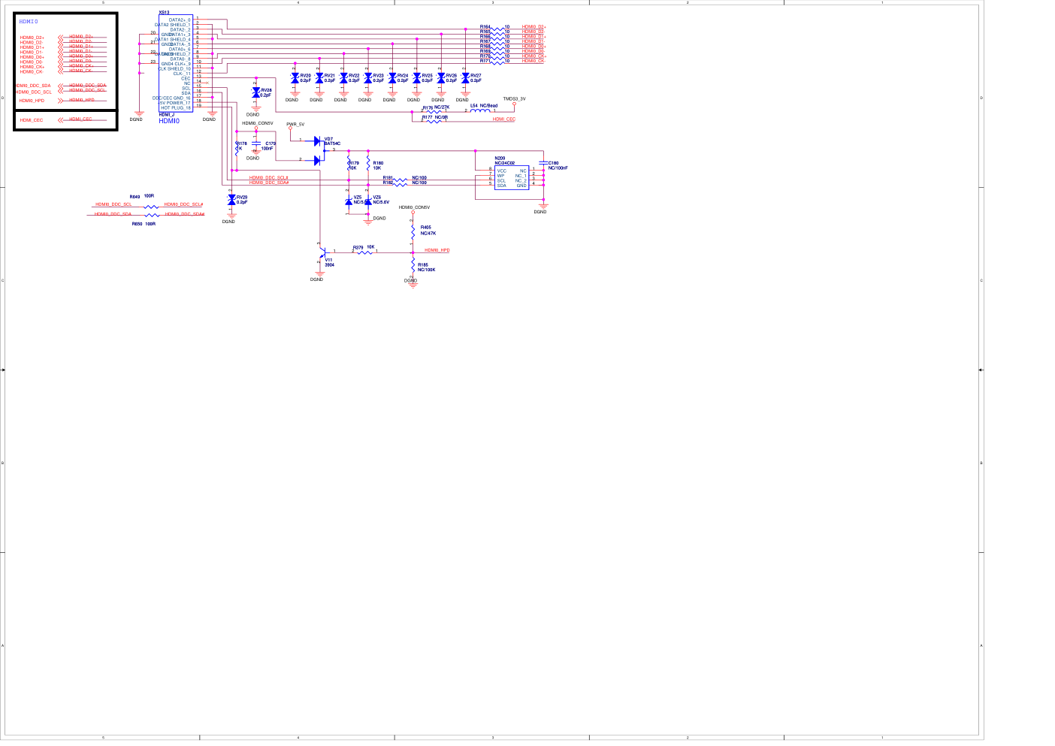This screenshot has height=746, width=1055.
Task: Click the RV20 0.2pF diode symbol
Action: pos(295,77)
